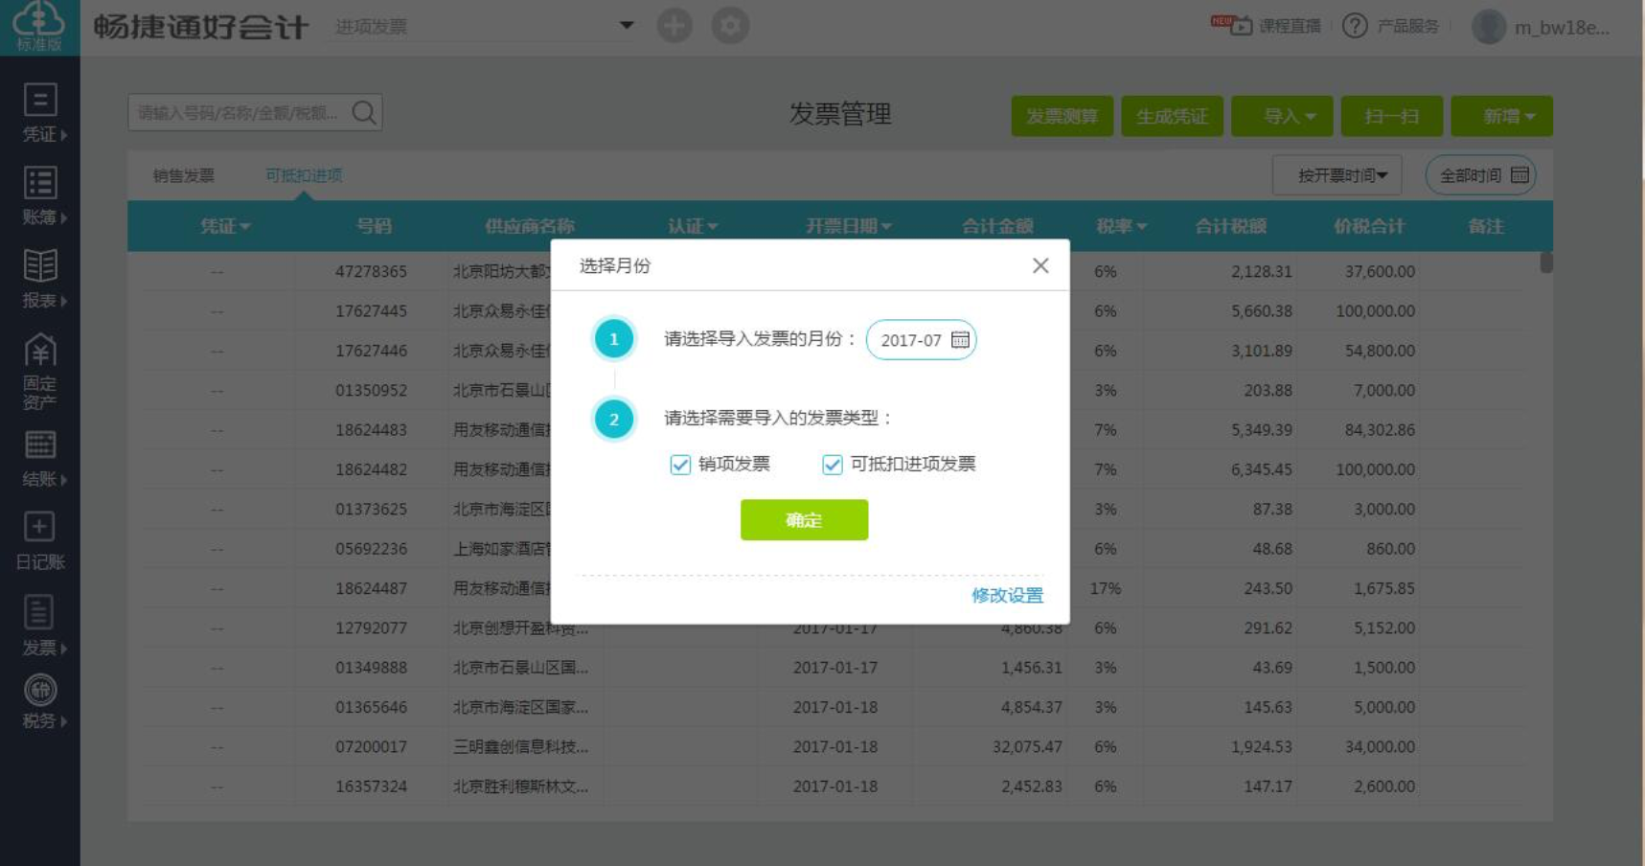Uncheck the 销项发票 checkbox

pos(680,465)
